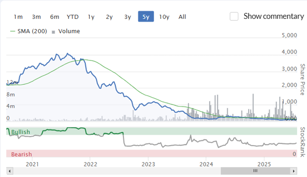Select the 3m time range
307x177 pixels.
(x=37, y=17)
